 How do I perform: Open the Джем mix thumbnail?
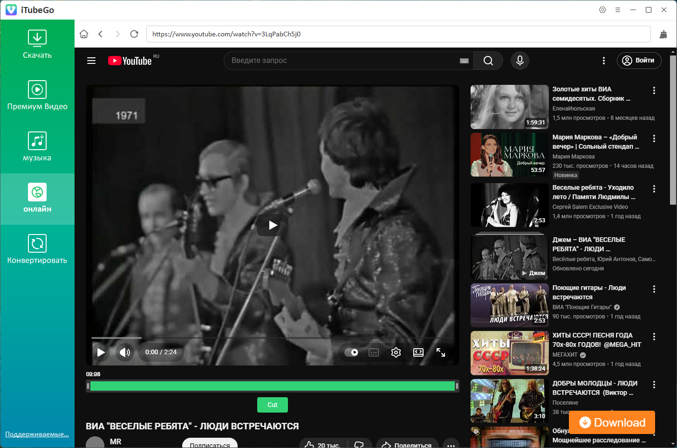point(510,256)
